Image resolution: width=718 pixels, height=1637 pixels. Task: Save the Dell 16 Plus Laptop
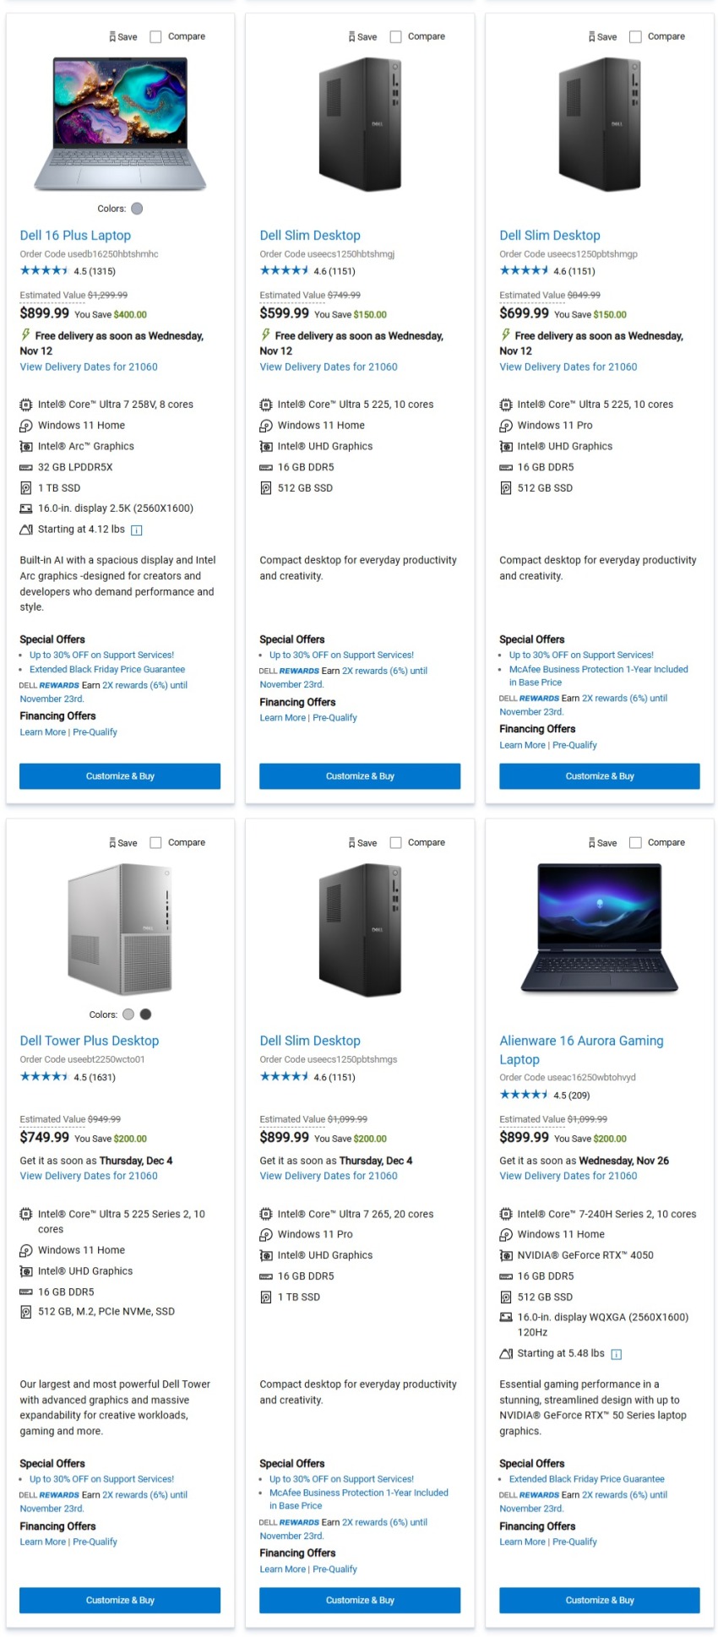pyautogui.click(x=123, y=37)
